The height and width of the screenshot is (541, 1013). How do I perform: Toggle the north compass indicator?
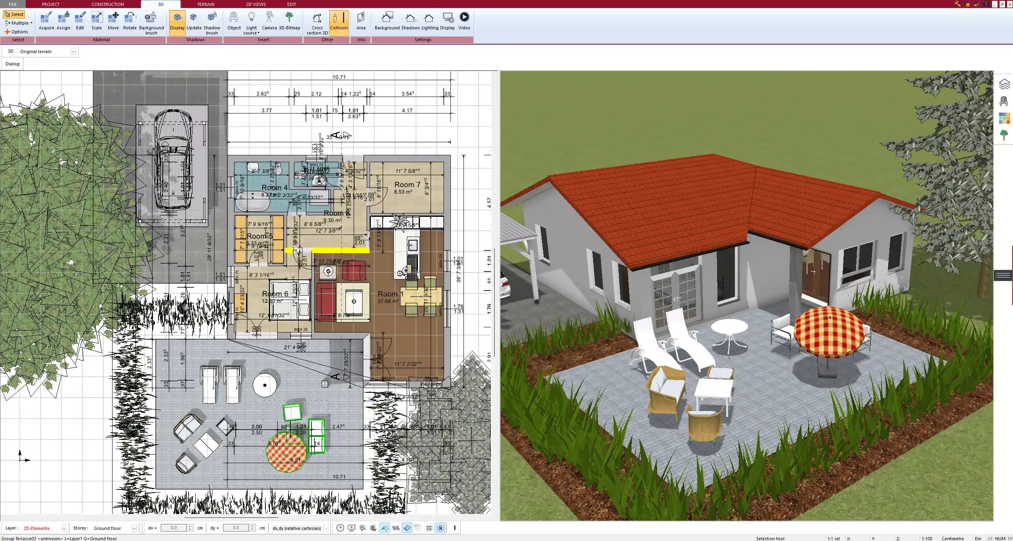coord(440,528)
